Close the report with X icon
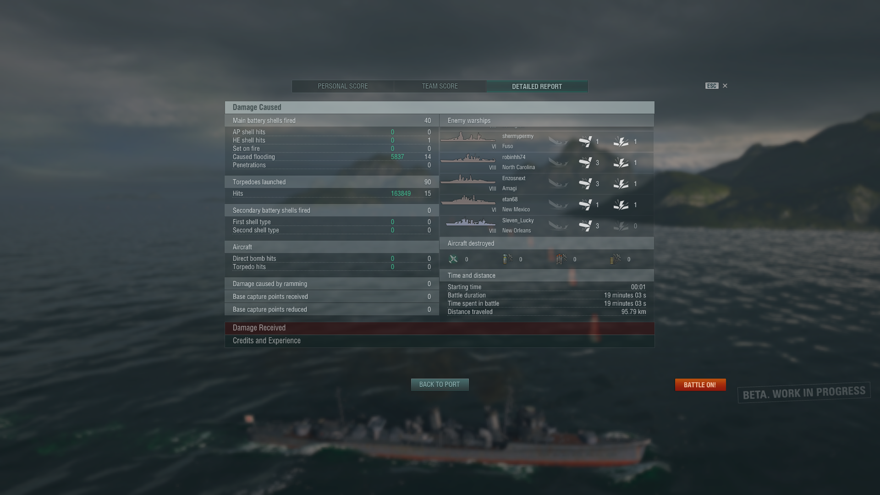This screenshot has height=495, width=880. coord(725,86)
